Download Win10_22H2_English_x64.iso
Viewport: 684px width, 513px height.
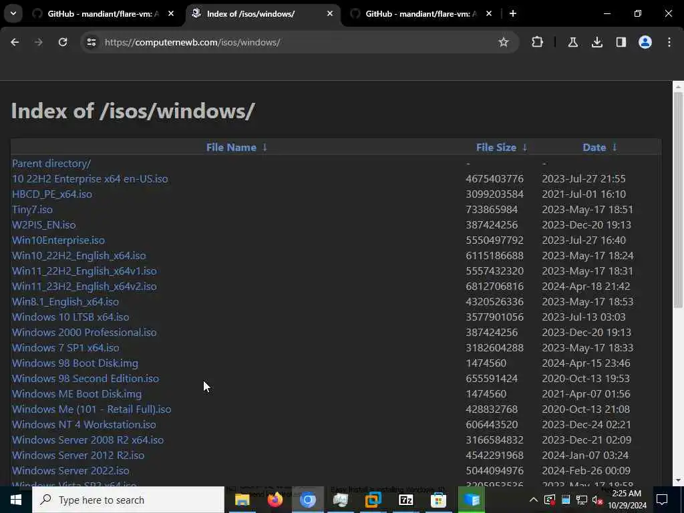(79, 256)
